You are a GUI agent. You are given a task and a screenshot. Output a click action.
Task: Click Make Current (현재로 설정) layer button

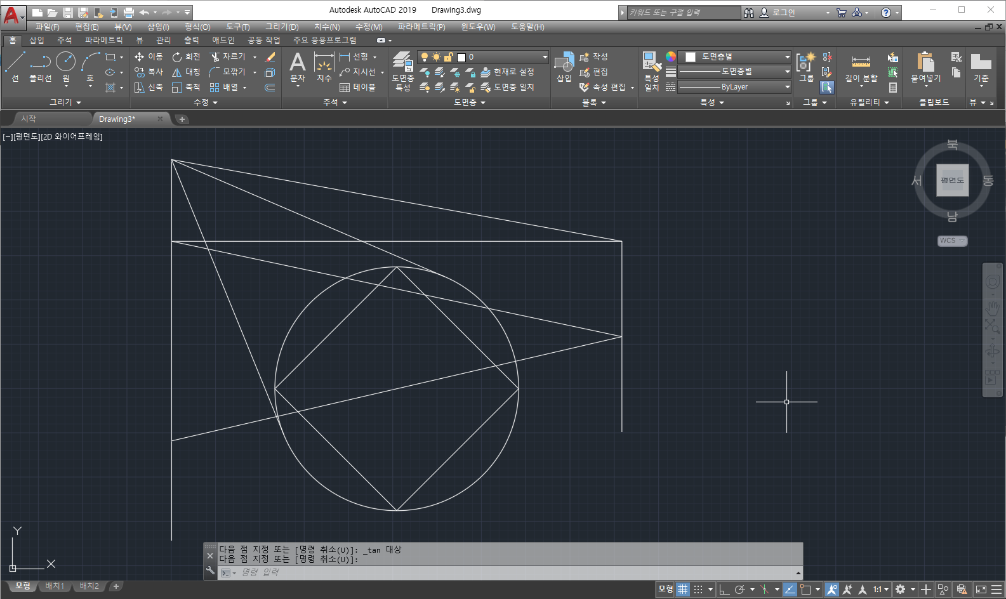click(507, 72)
